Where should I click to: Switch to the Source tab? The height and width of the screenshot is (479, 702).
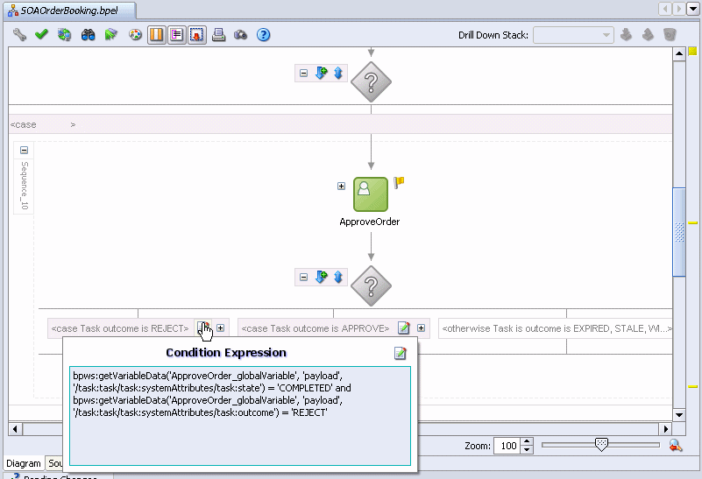pos(55,463)
